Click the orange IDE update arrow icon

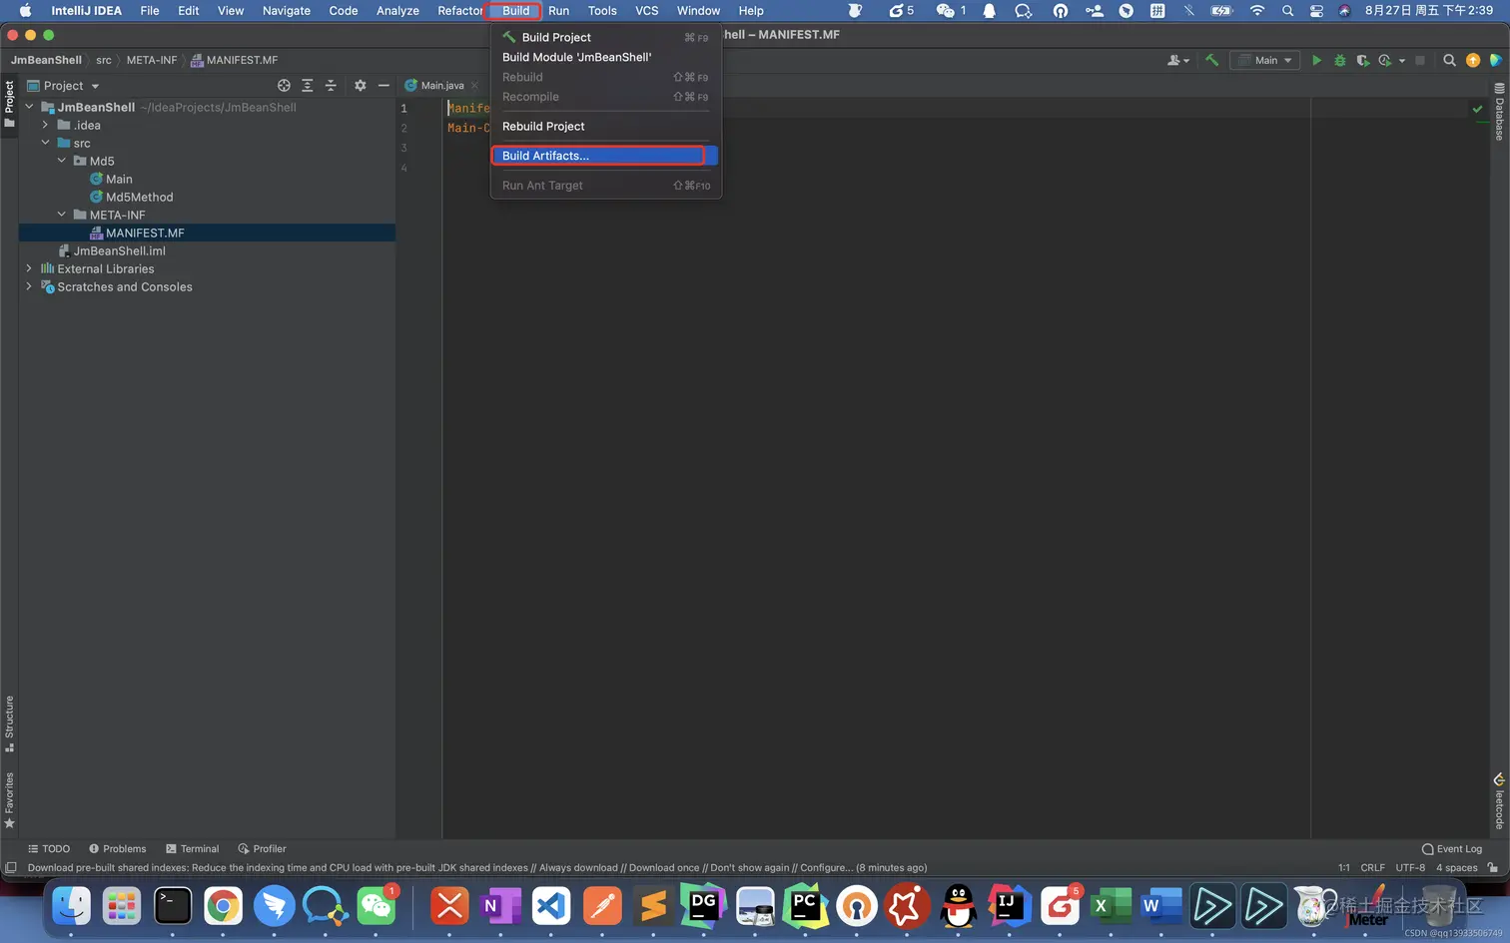(1473, 60)
